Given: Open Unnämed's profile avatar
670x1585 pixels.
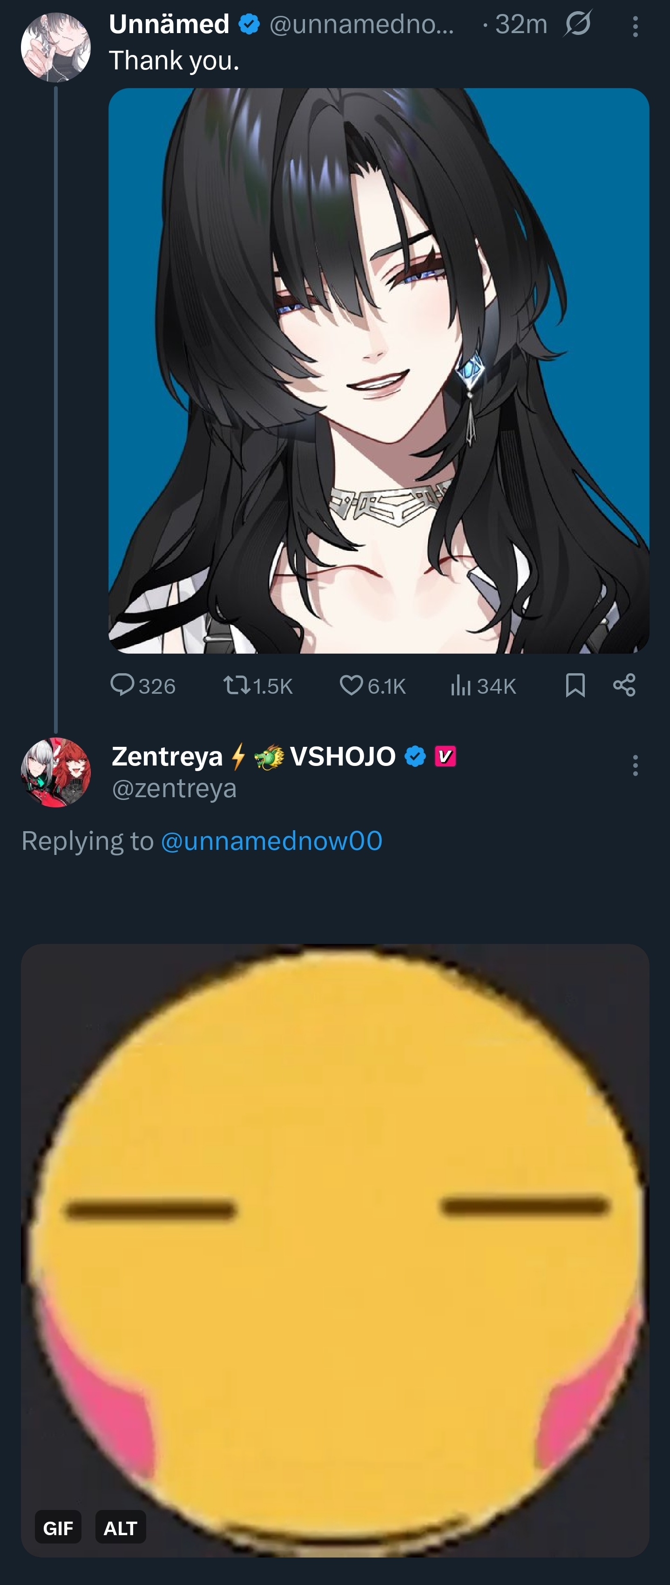Looking at the screenshot, I should coord(56,48).
